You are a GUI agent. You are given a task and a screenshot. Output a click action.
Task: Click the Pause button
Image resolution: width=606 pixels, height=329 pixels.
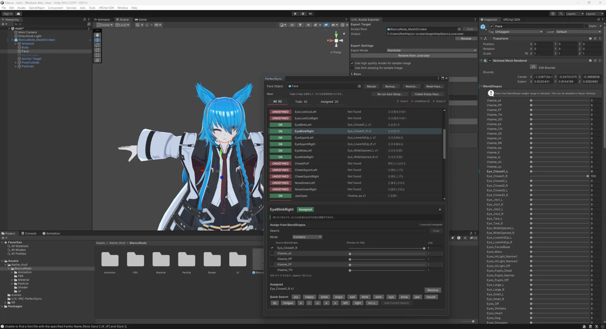[303, 14]
